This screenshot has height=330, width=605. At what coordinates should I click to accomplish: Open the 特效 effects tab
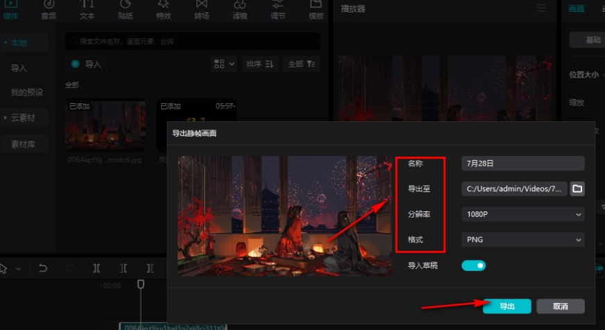coord(163,10)
